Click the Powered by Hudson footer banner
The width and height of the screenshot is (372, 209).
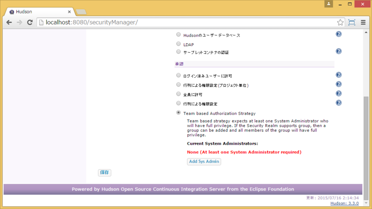point(183,189)
